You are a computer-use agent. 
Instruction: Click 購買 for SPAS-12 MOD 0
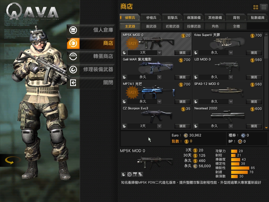254,102
